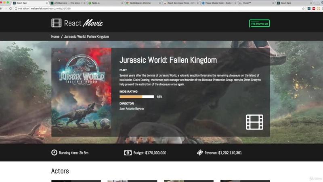Click the plot description paragraph

[190, 80]
